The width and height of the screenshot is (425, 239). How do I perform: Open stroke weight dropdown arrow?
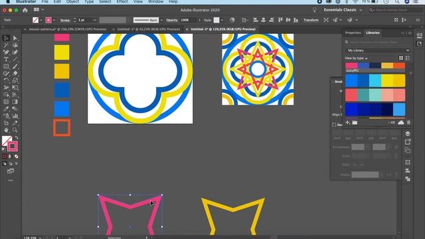pyautogui.click(x=94, y=20)
